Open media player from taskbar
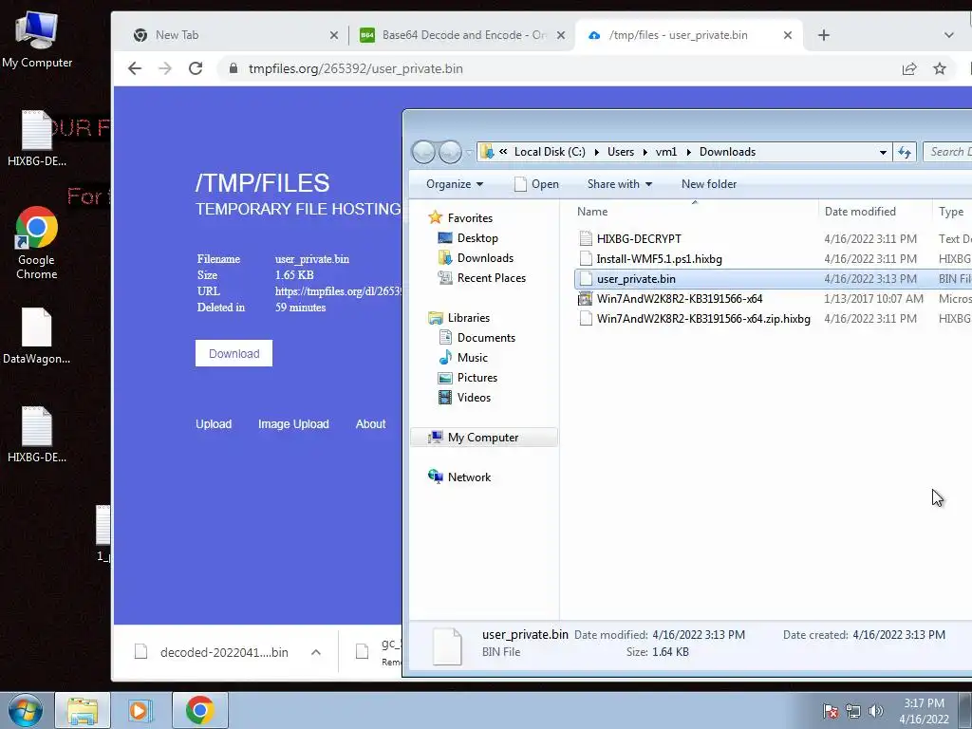This screenshot has width=972, height=729. (x=140, y=710)
